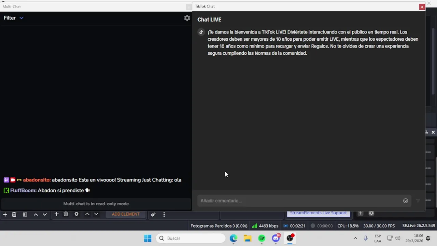Click the ADD ELEMENT button

pyautogui.click(x=126, y=214)
